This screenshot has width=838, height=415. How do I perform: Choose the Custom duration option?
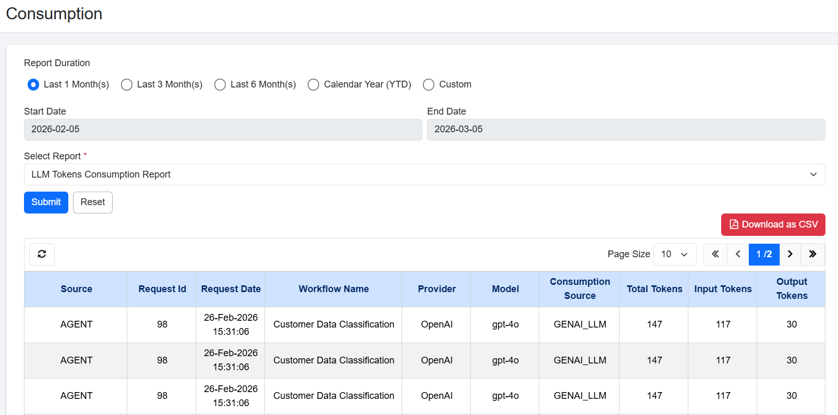click(429, 84)
